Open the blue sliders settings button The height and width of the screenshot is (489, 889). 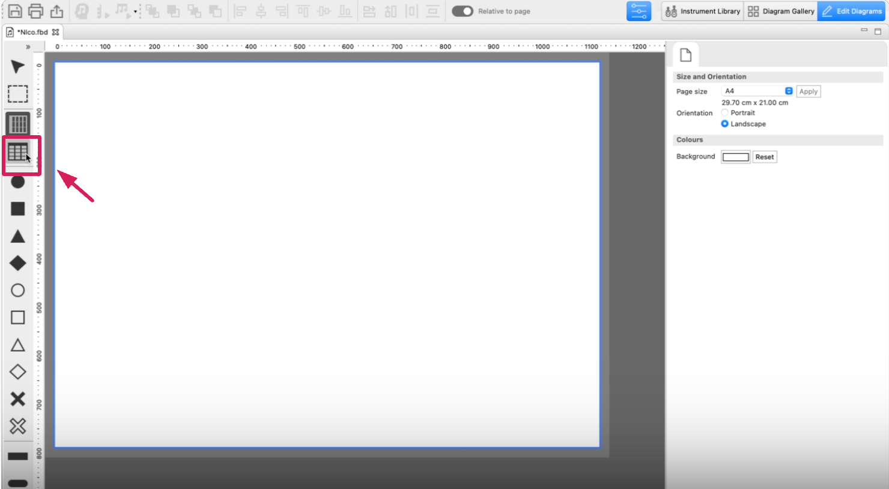pyautogui.click(x=639, y=11)
